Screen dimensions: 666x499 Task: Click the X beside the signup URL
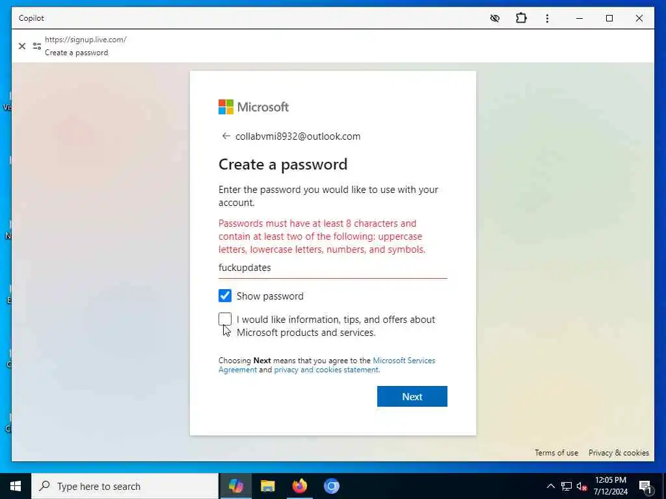[22, 46]
